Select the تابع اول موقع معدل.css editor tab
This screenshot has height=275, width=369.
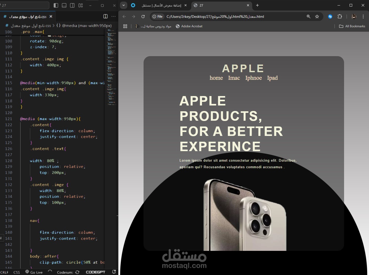[x=28, y=17]
